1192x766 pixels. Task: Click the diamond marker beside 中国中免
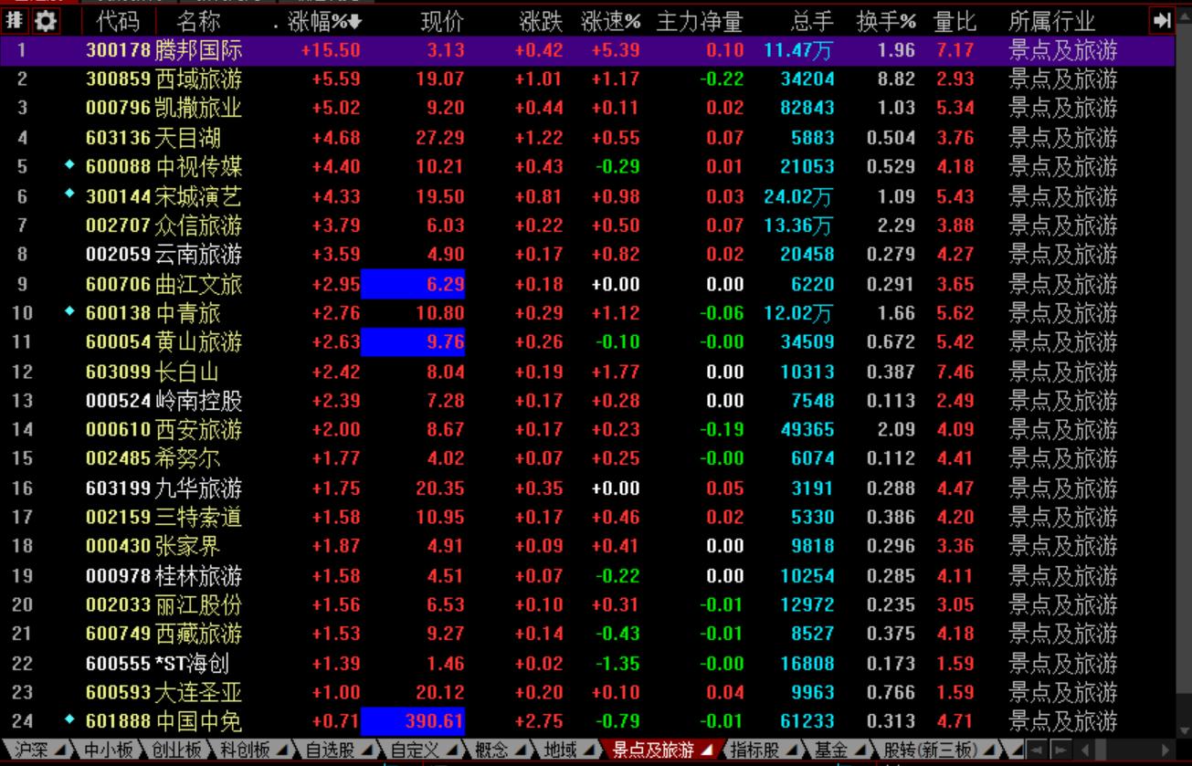(x=69, y=720)
